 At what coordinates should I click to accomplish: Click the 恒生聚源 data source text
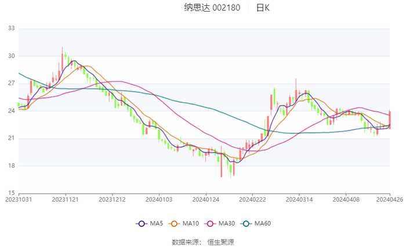220,241
